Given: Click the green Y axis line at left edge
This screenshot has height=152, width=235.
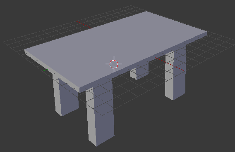Looking at the screenshot, I should tap(46, 70).
